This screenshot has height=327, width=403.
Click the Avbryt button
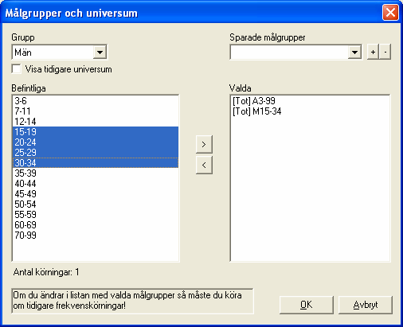pos(366,305)
